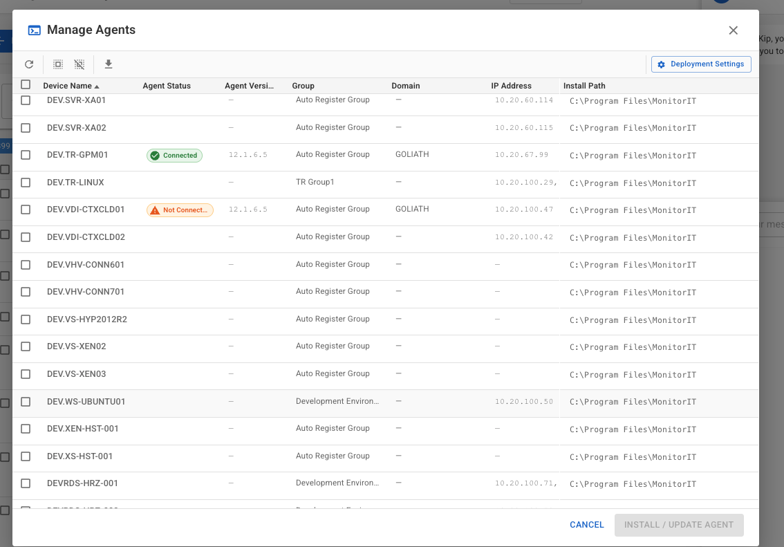
Task: Click the download agent installer icon
Action: pyautogui.click(x=109, y=64)
